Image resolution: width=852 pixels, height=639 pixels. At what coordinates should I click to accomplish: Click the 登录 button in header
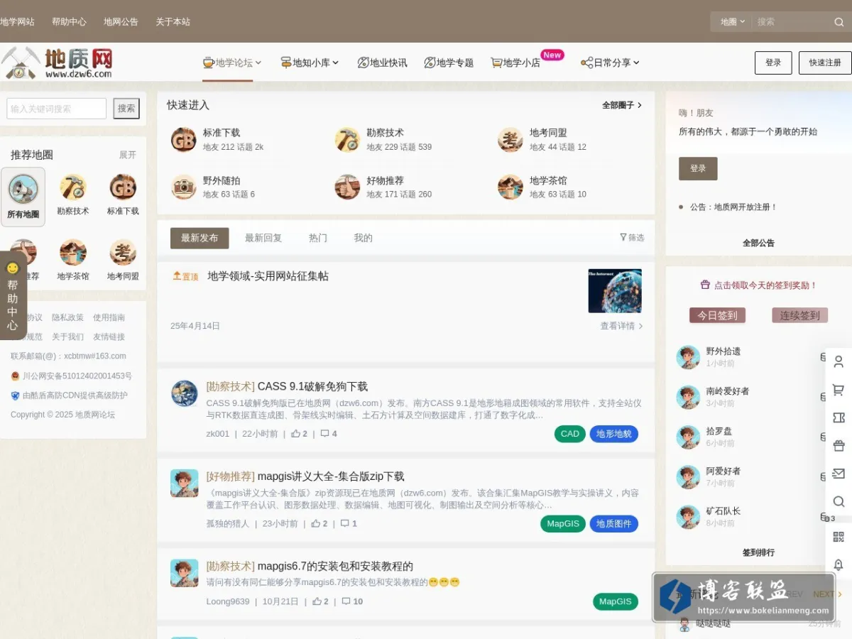point(773,62)
